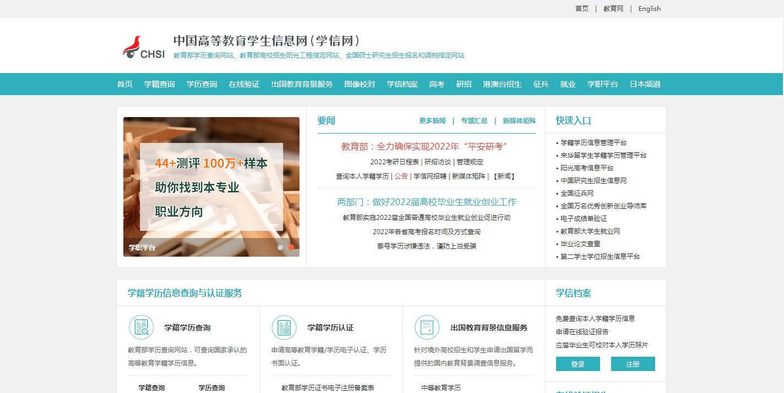Switch site to English
Image resolution: width=784 pixels, height=393 pixels.
pyautogui.click(x=650, y=9)
